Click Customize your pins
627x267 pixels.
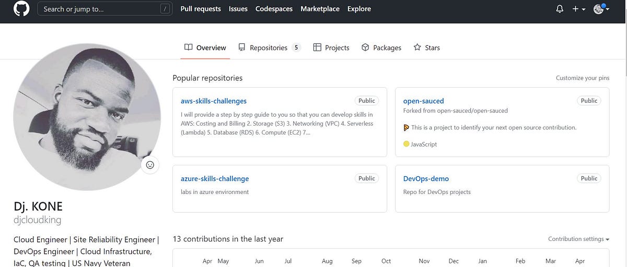tap(583, 78)
